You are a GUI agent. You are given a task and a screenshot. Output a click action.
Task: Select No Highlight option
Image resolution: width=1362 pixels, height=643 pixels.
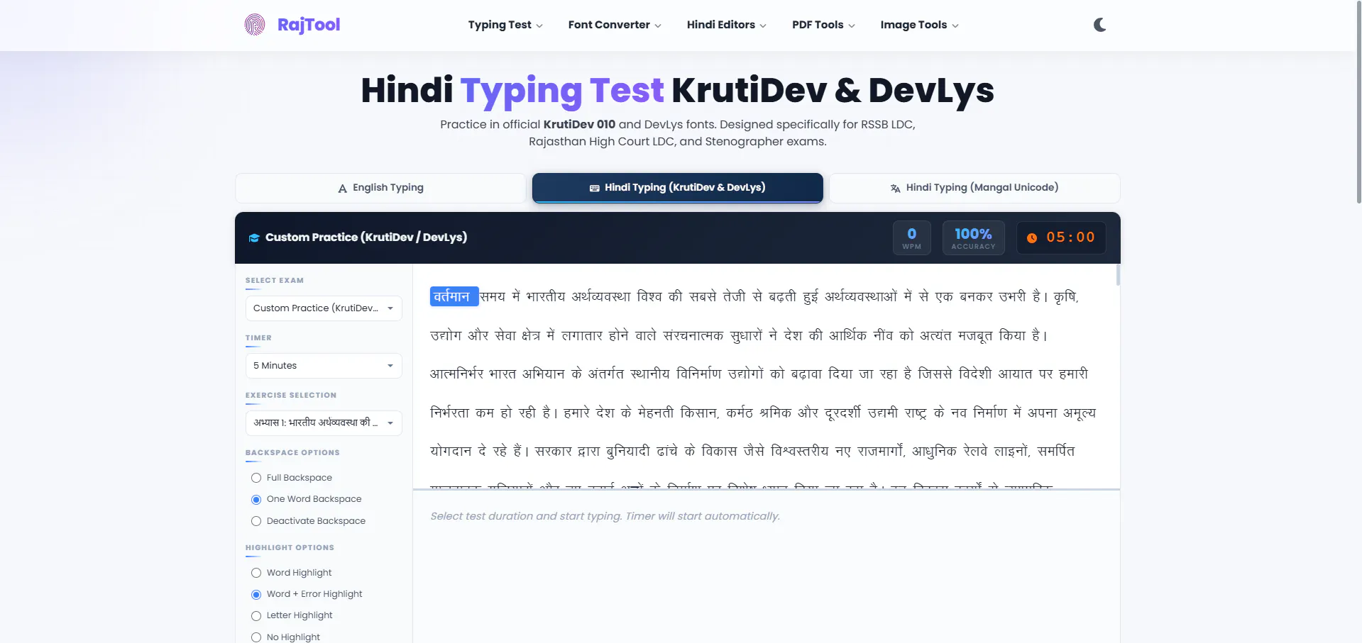[x=256, y=637]
